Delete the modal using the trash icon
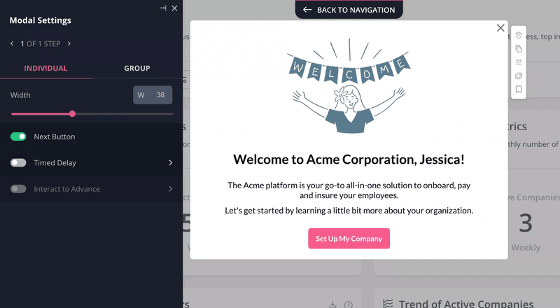 (x=519, y=35)
